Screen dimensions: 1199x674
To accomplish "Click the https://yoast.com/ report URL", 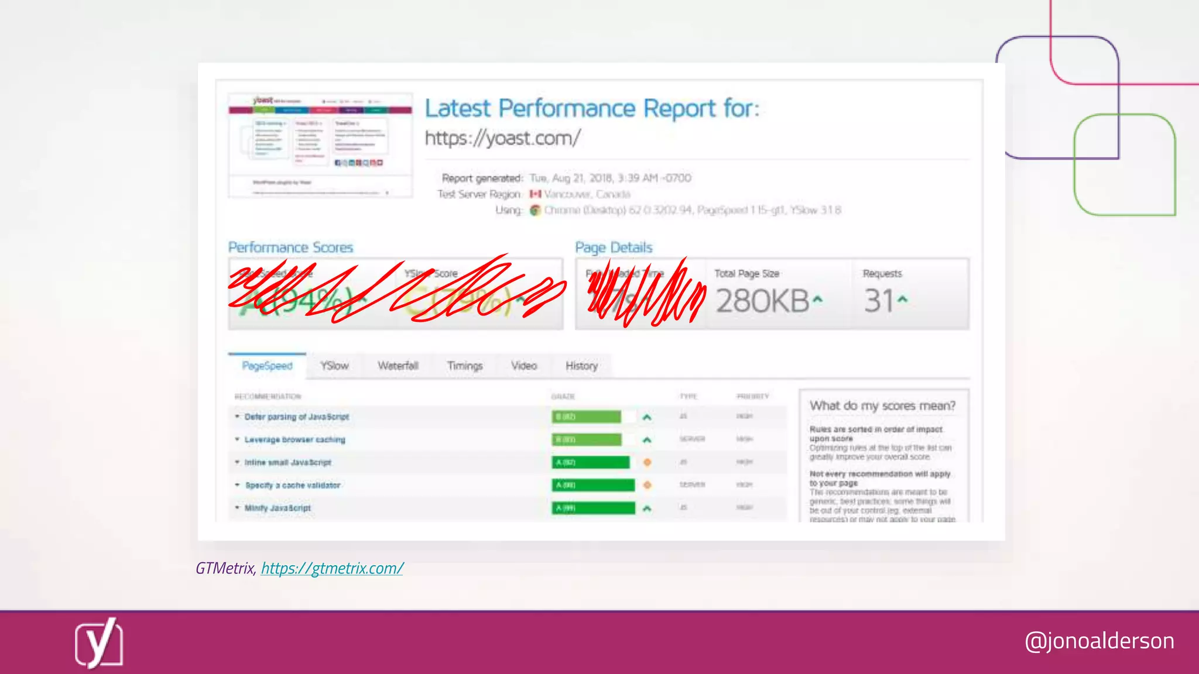I will pyautogui.click(x=502, y=138).
